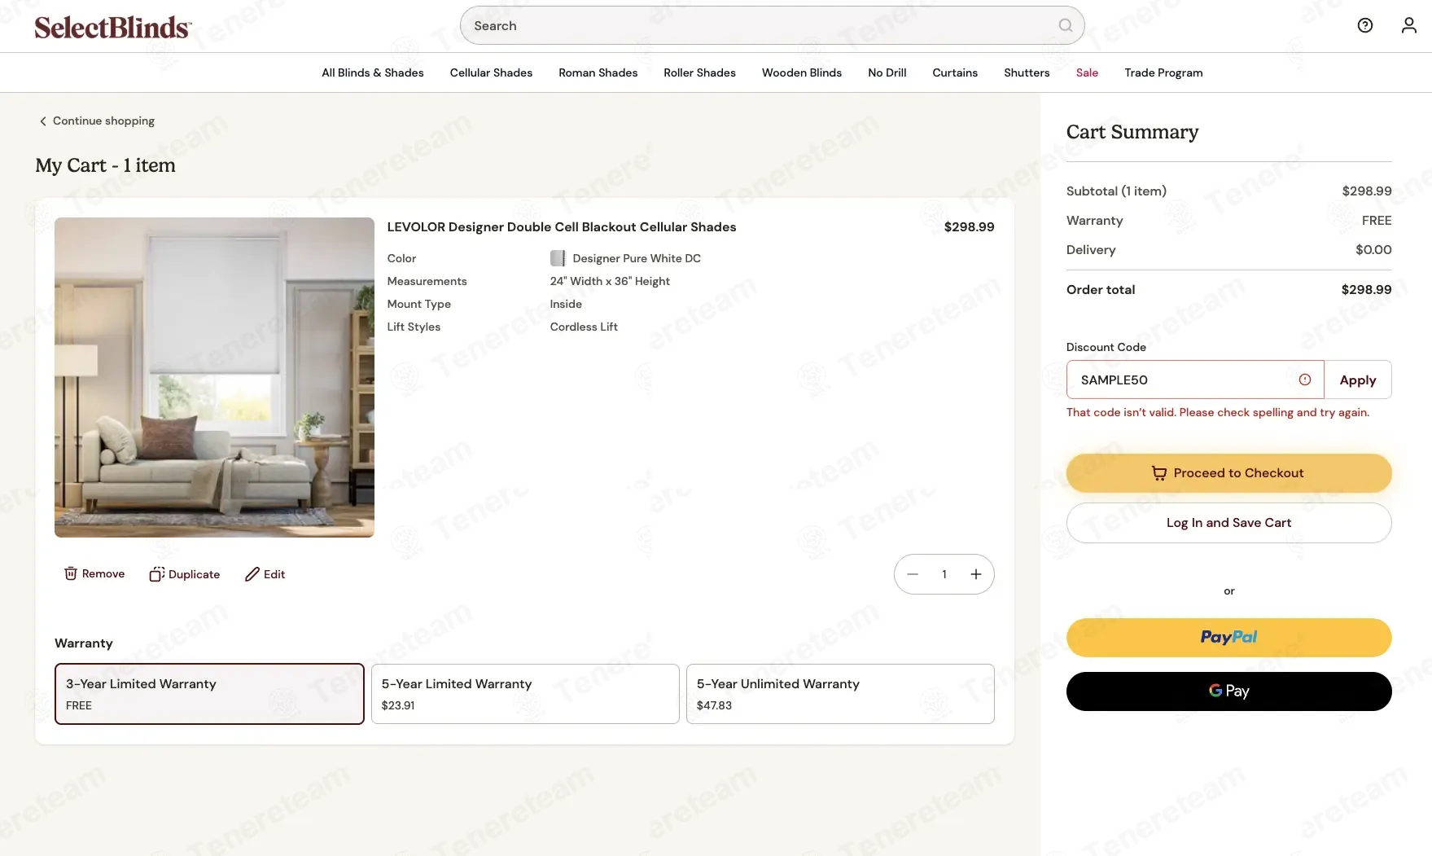Open All Blinds & Shades menu

pos(373,72)
